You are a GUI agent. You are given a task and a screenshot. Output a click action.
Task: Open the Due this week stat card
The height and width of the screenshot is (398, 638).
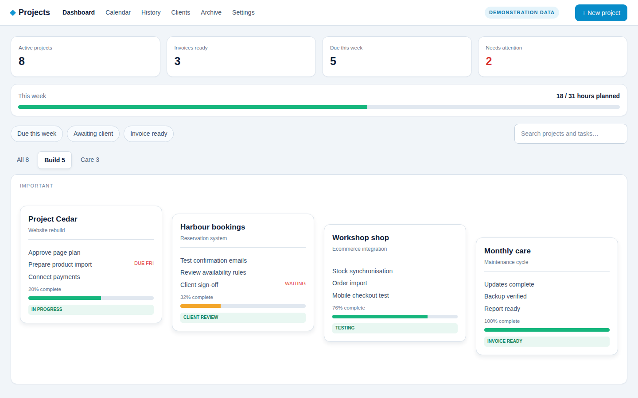(397, 57)
